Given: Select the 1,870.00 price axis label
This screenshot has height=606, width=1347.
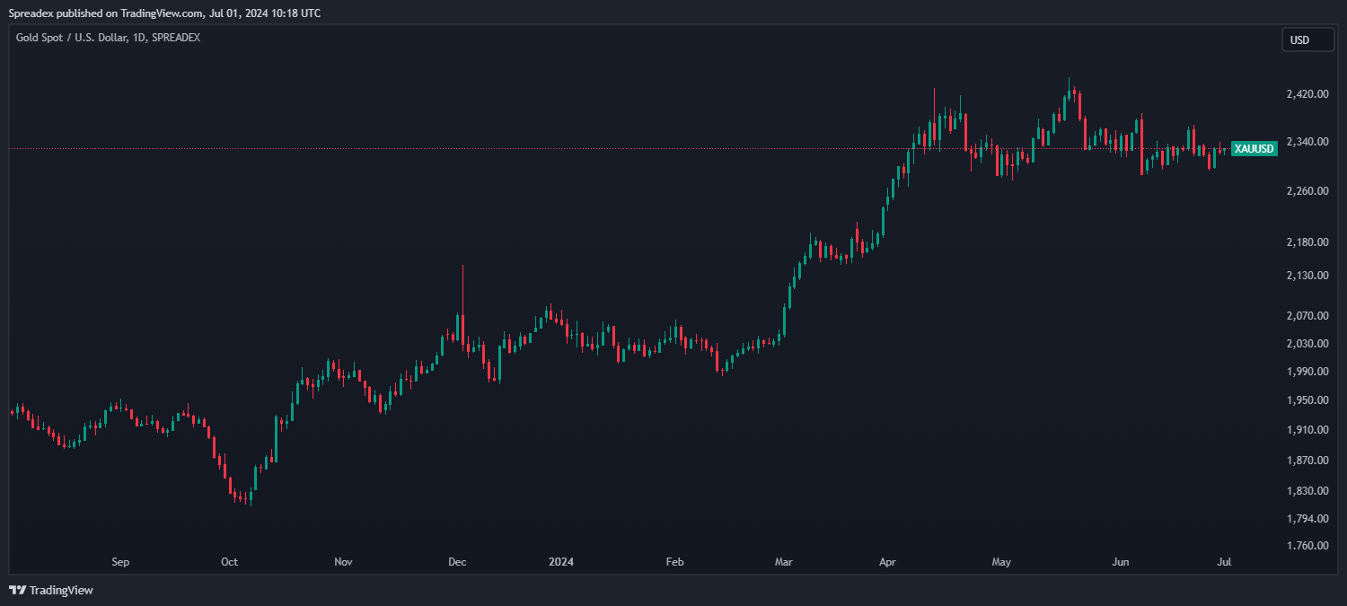Looking at the screenshot, I should pyautogui.click(x=1307, y=461).
